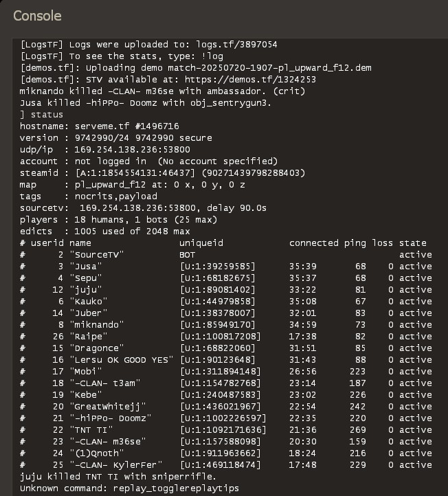Click the "connected" column header

[314, 243]
